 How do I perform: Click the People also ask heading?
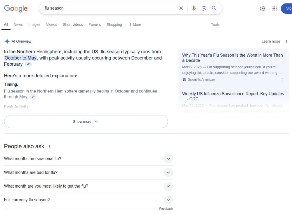click(x=24, y=146)
